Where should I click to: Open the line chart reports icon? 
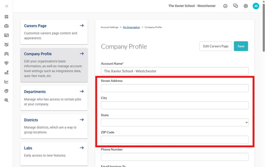6,82
